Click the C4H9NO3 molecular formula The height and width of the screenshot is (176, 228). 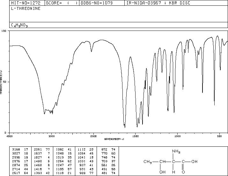pyautogui.click(x=19, y=25)
